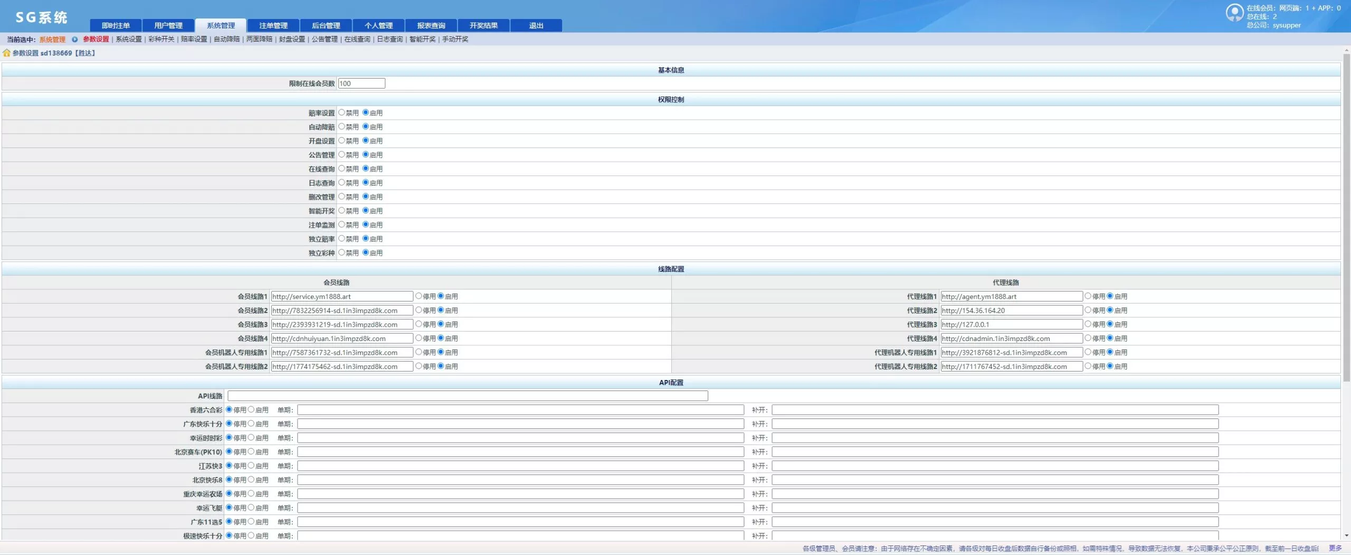Select 禁用 for 赔率设置
Viewport: 1351px width, 555px height.
click(x=341, y=113)
